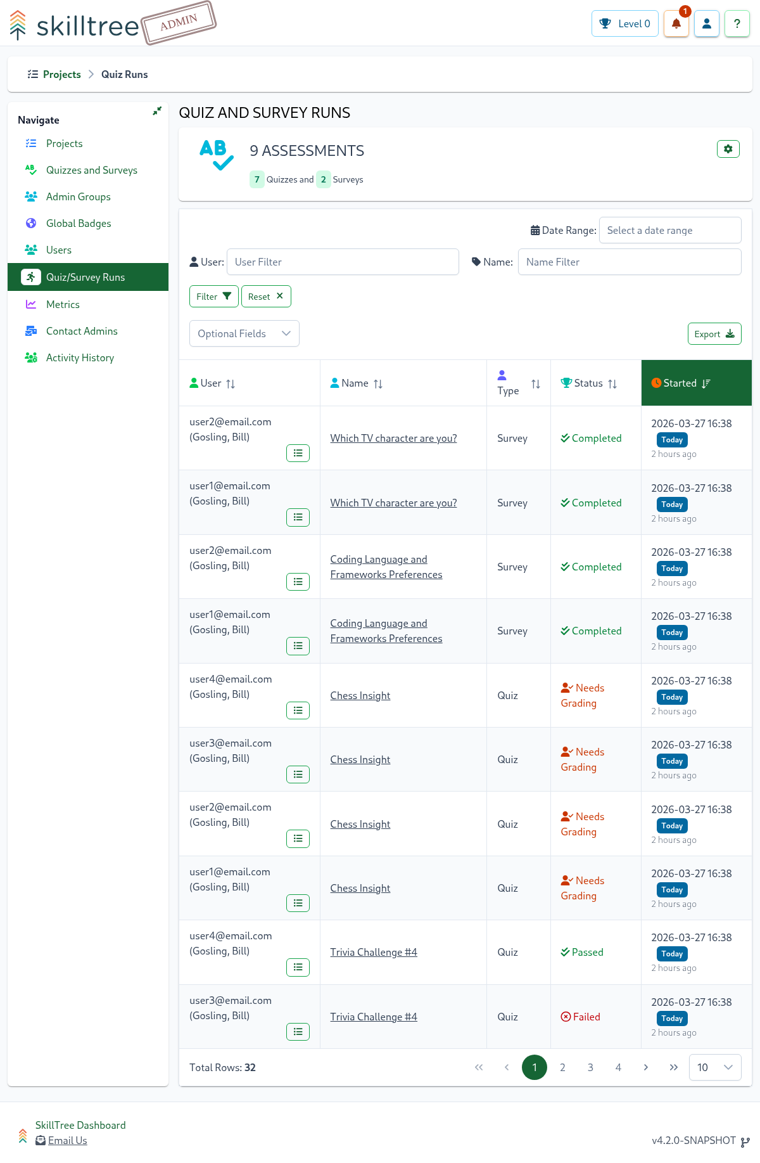This screenshot has height=1163, width=760.
Task: Click the Export button
Action: (714, 334)
